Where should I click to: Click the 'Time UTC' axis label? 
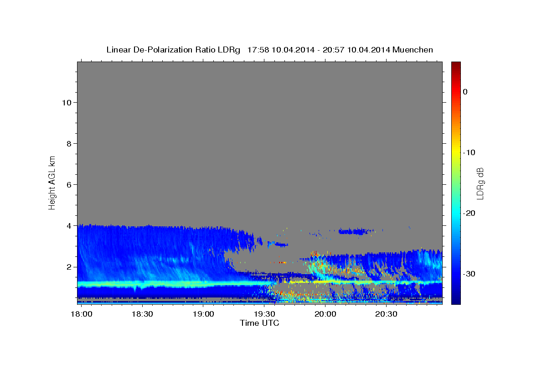click(259, 323)
